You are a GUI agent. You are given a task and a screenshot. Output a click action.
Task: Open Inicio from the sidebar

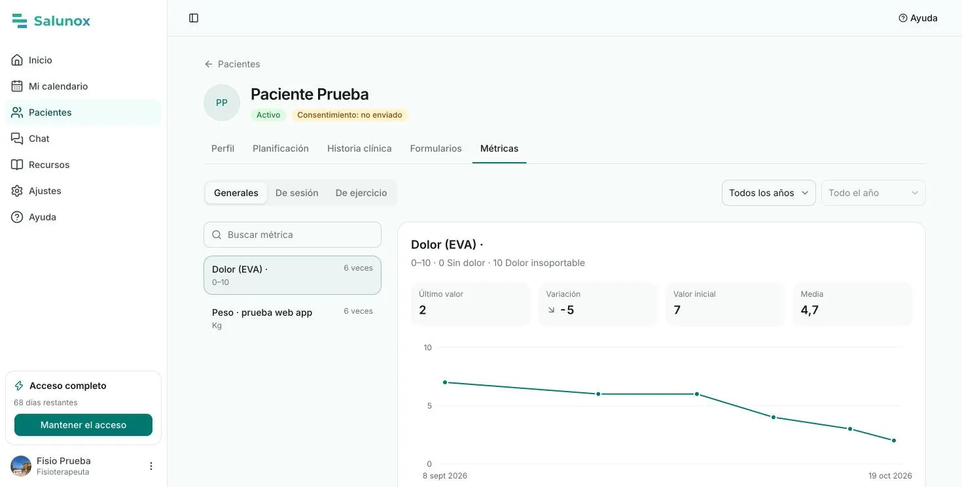[x=83, y=60]
